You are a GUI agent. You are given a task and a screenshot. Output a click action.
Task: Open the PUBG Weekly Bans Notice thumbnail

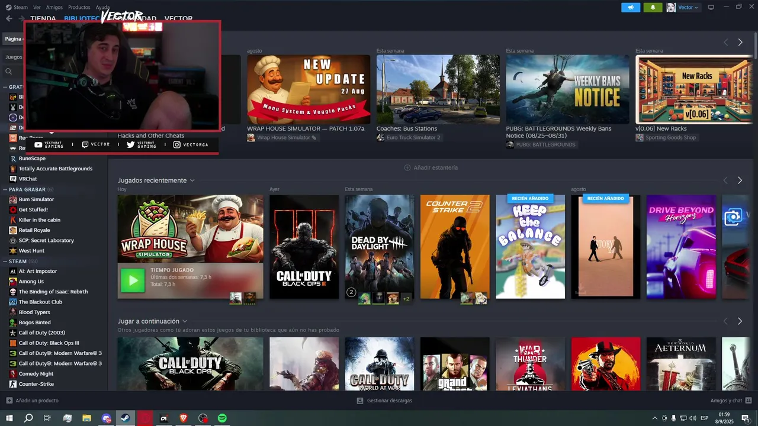click(x=567, y=89)
